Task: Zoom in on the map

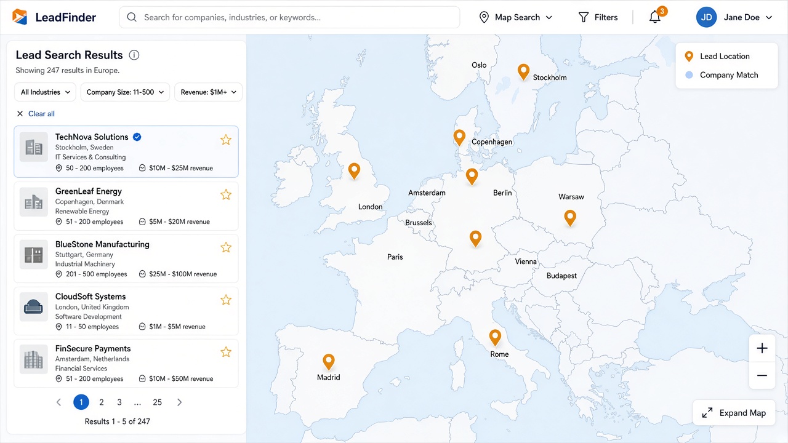Action: point(762,348)
